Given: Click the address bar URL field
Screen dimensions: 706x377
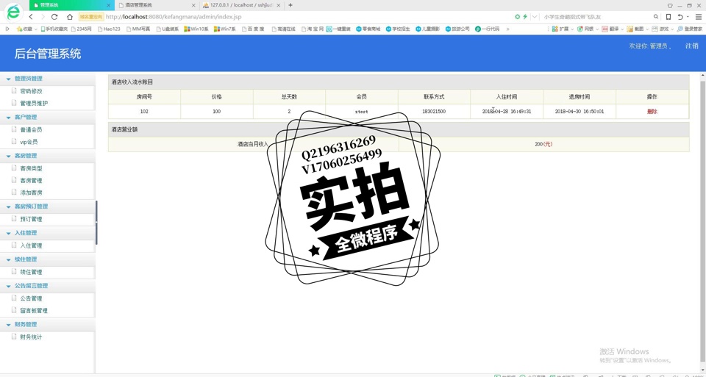Looking at the screenshot, I should pos(294,17).
